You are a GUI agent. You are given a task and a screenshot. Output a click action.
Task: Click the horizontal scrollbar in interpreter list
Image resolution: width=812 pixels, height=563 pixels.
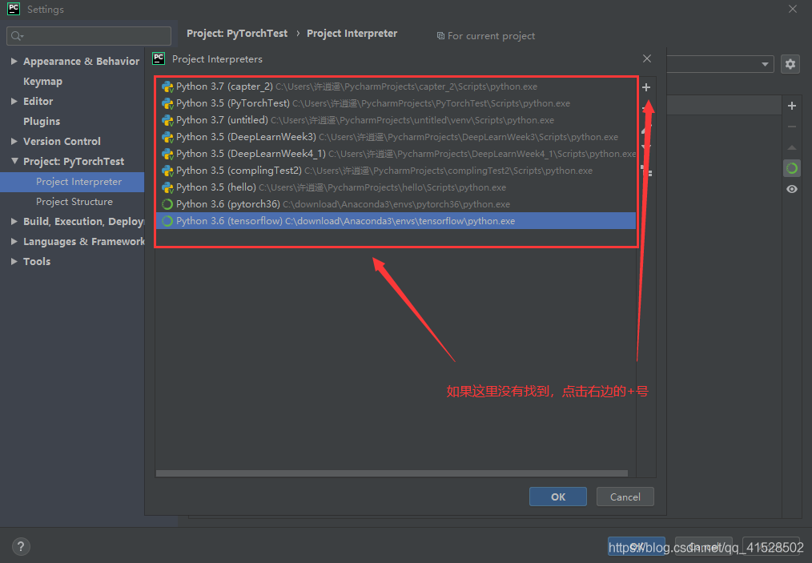pyautogui.click(x=391, y=473)
